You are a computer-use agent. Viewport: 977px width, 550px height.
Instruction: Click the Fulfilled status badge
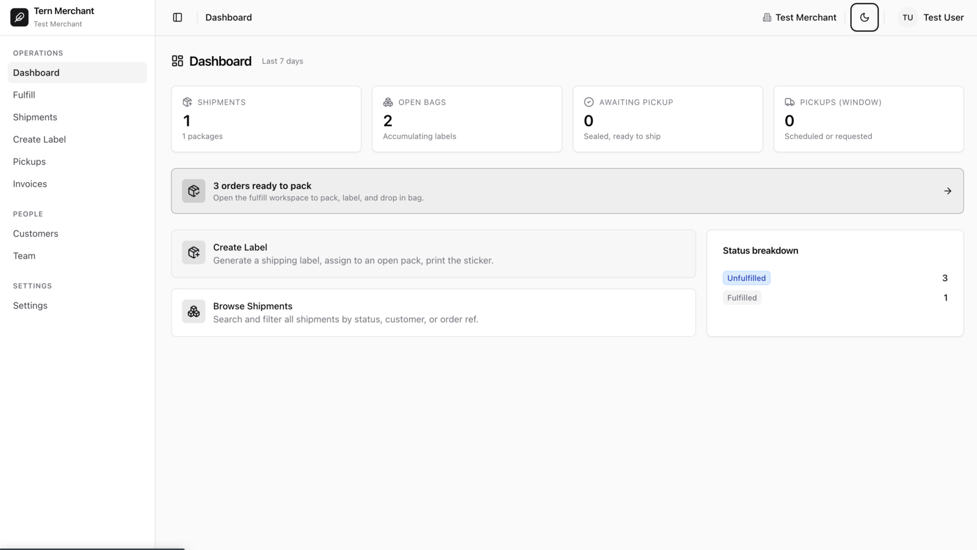click(742, 298)
